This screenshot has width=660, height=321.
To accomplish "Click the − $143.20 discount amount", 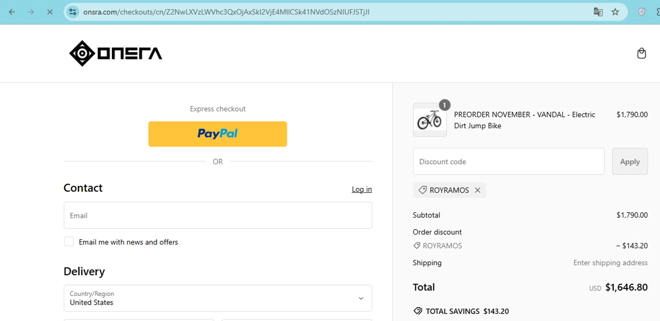I will tap(632, 246).
